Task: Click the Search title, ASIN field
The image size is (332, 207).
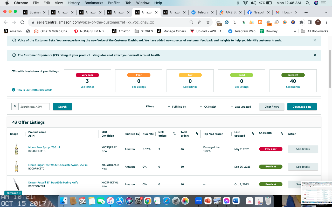Action: (34, 107)
